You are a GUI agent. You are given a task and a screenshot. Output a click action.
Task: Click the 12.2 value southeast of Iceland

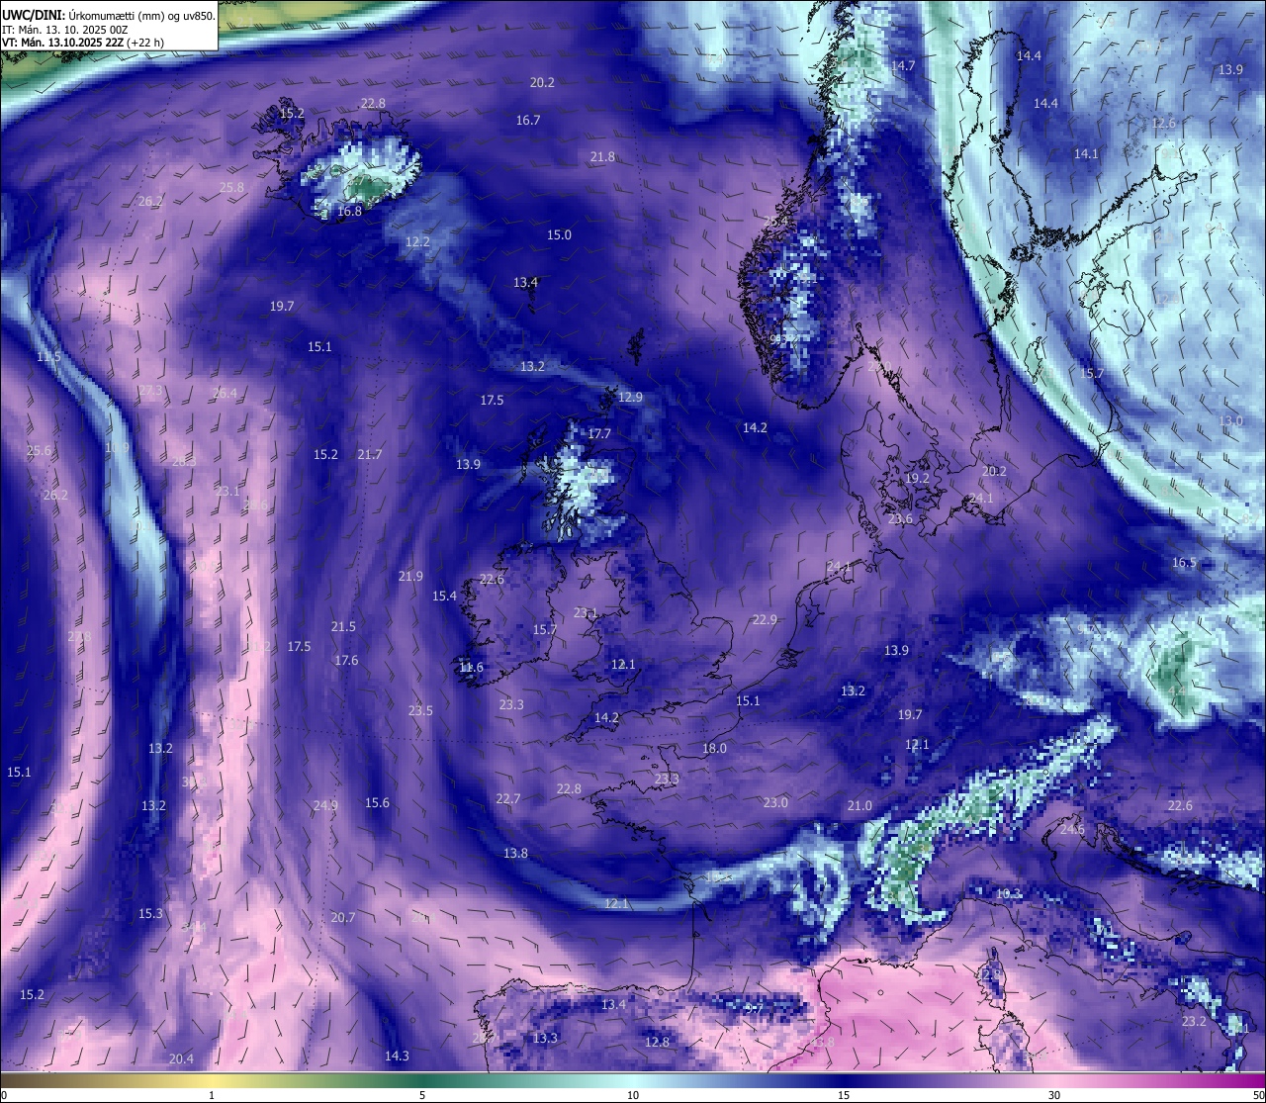coord(417,241)
